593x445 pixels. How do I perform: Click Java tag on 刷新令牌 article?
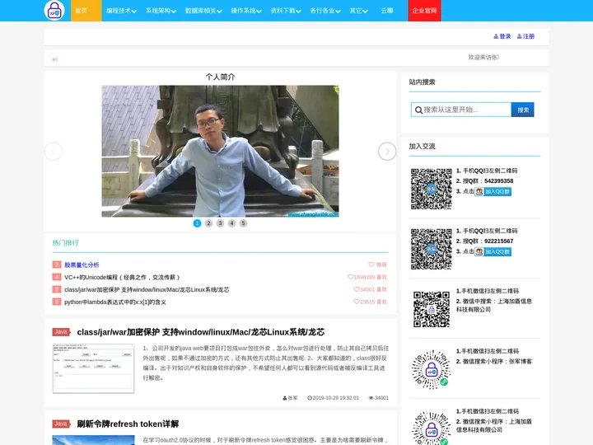pos(61,424)
